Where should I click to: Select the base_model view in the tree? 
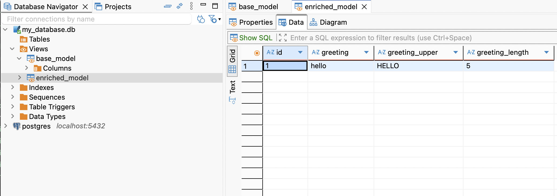click(56, 59)
